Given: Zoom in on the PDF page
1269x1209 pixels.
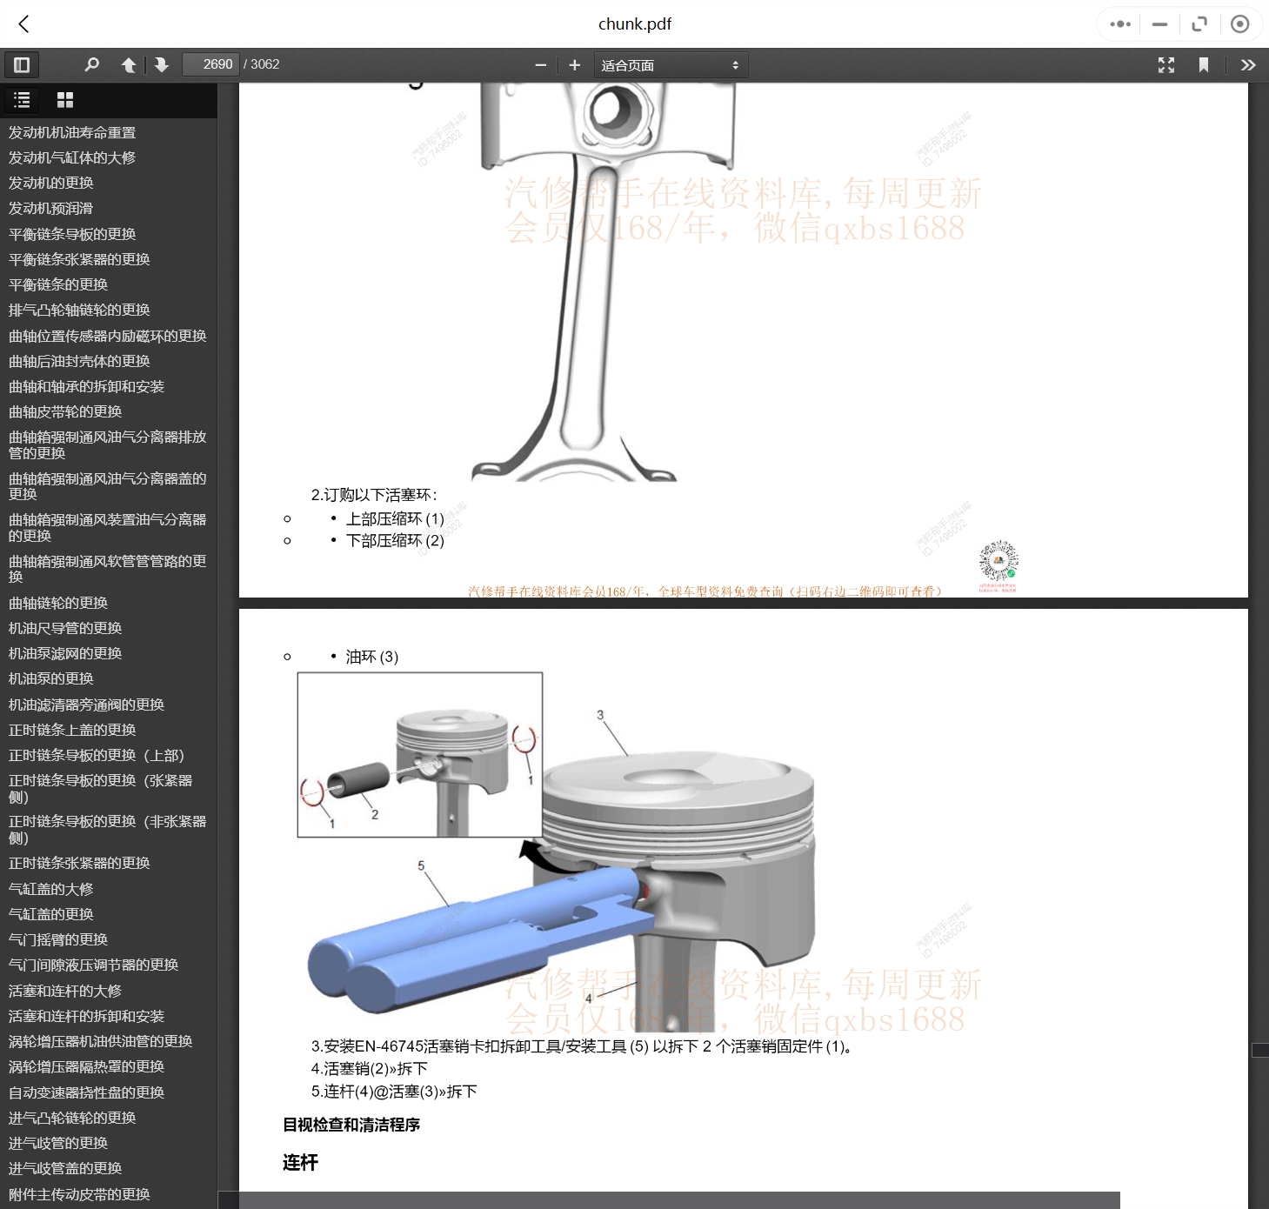Looking at the screenshot, I should point(573,64).
